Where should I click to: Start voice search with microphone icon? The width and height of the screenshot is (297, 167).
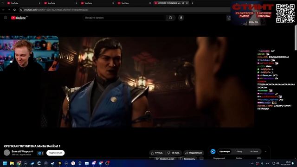(181, 18)
